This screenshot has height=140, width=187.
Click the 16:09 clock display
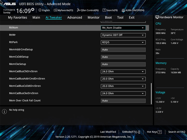tap(24, 11)
